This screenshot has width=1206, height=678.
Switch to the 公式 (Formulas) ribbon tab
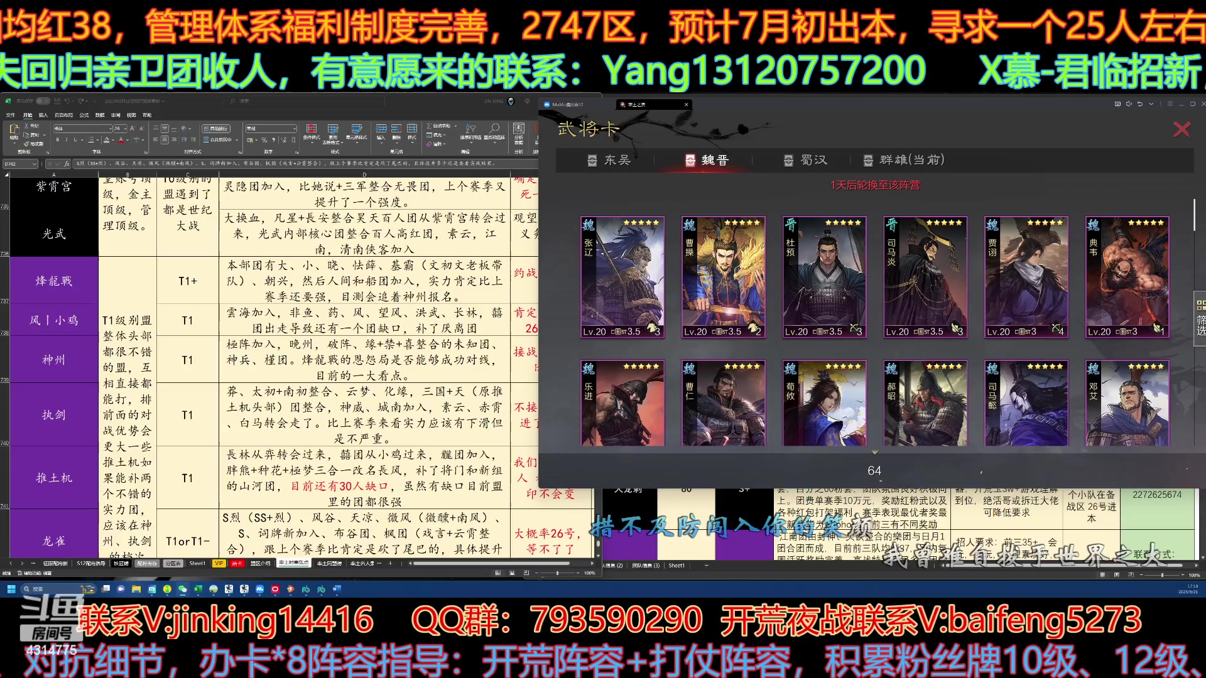[84, 115]
